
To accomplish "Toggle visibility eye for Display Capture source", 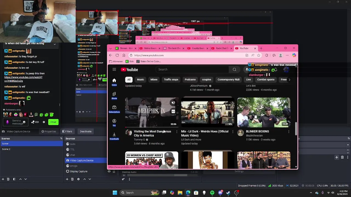I will pos(109,171).
